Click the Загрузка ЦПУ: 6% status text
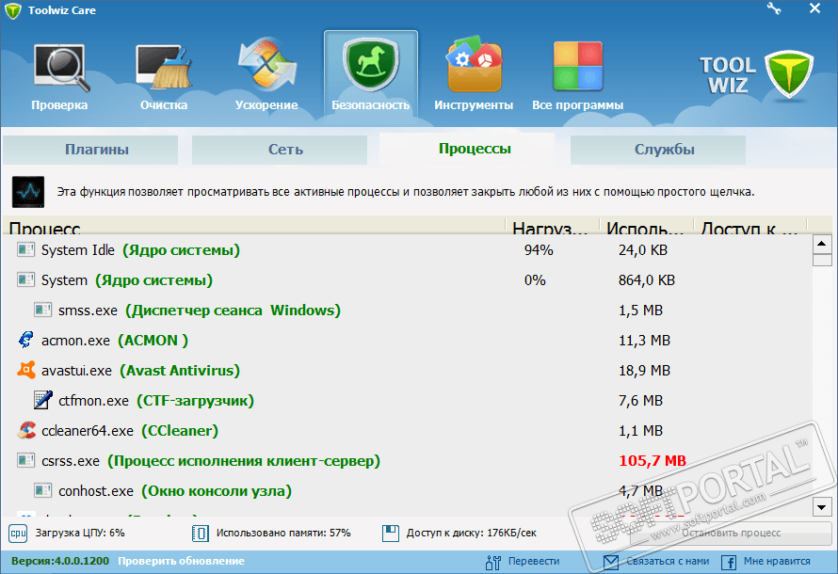This screenshot has height=574, width=838. [80, 533]
